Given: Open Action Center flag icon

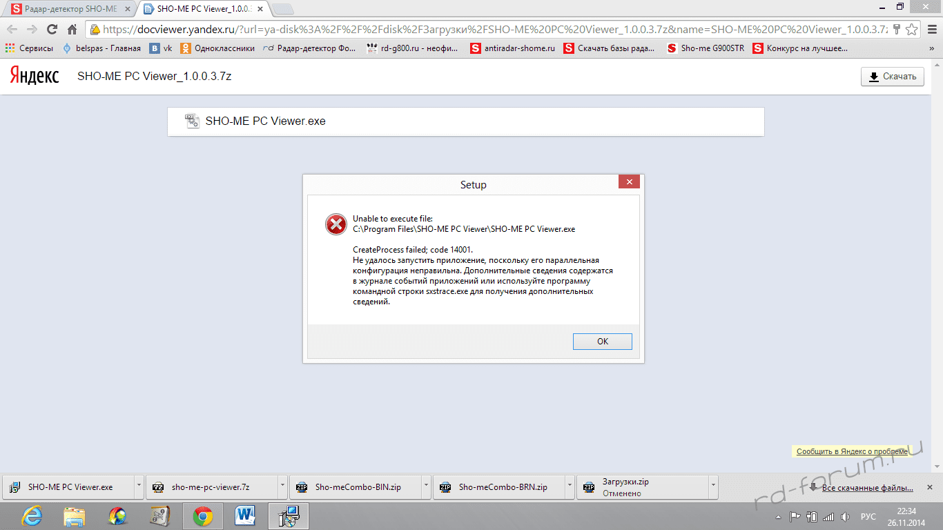Looking at the screenshot, I should 795,516.
